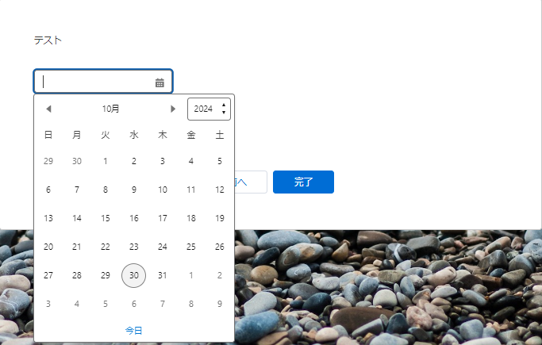Choose Saturday October 12
The image size is (542, 345).
tap(220, 190)
